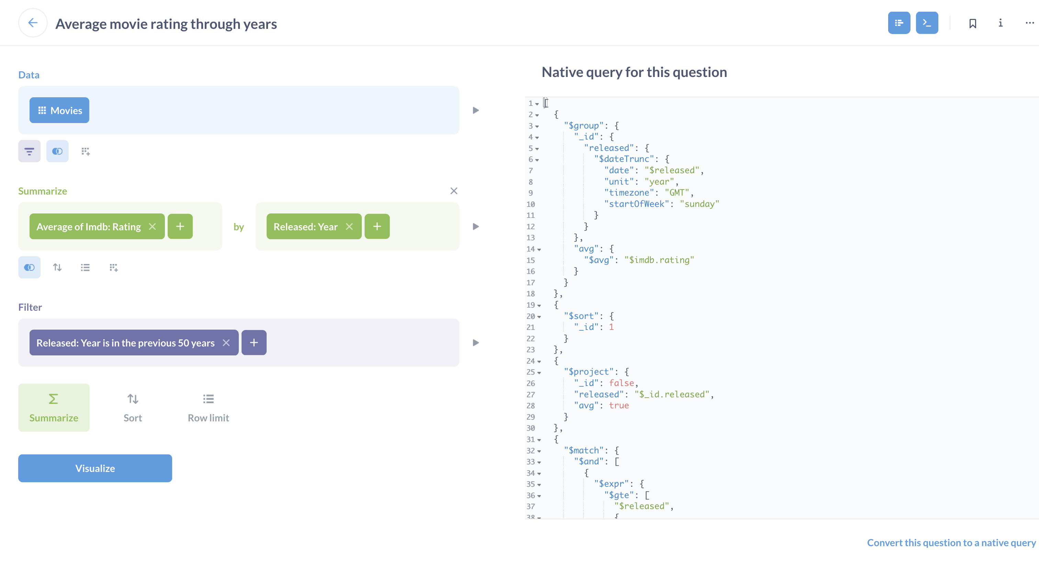
Task: Expand line 4 arrow in native query
Action: 536,137
